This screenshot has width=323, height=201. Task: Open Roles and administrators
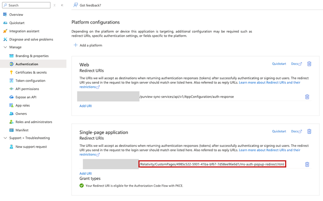(x=34, y=122)
